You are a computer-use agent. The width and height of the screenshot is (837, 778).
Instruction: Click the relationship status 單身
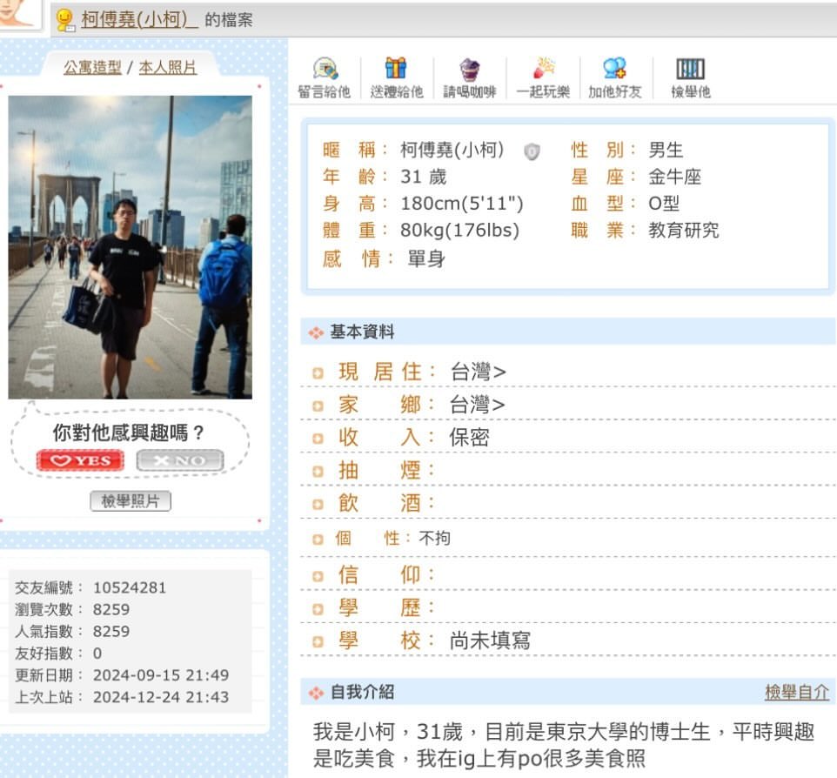point(426,259)
